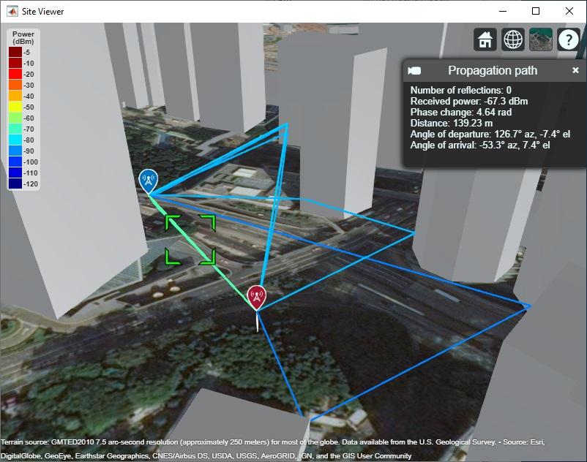Screen dimensions: 587x462
Task: Close the Propagation path info box
Action: tap(575, 70)
